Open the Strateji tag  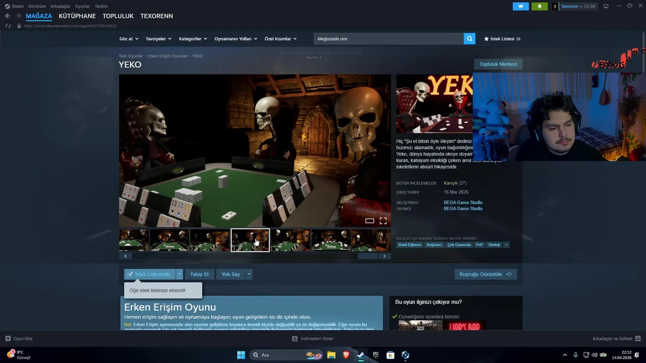click(x=494, y=245)
